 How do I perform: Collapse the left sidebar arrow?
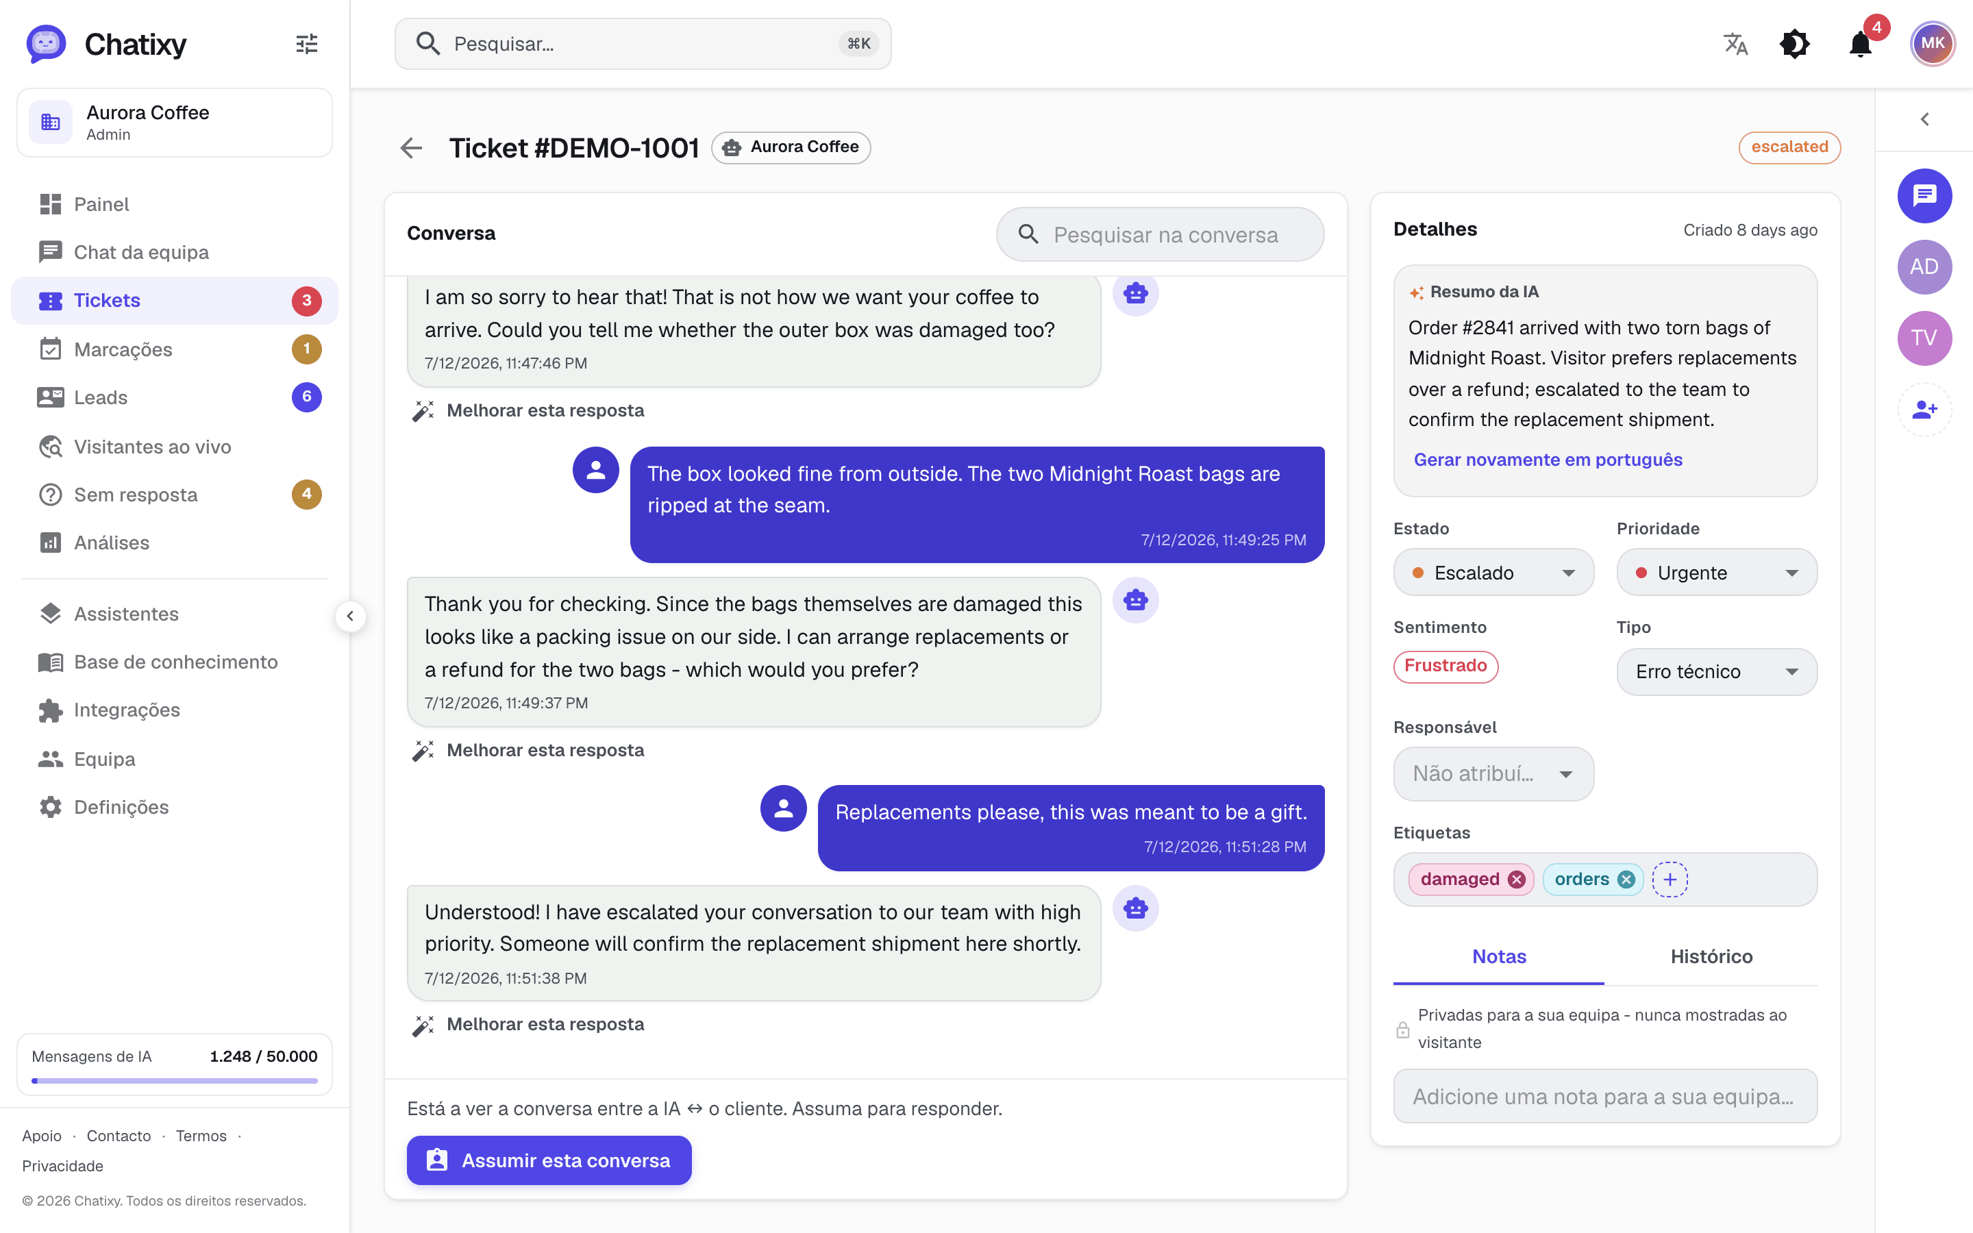point(351,616)
